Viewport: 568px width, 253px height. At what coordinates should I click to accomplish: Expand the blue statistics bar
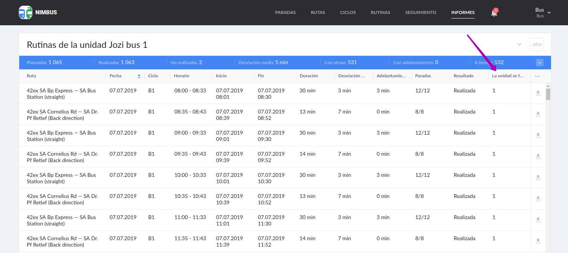tap(540, 63)
